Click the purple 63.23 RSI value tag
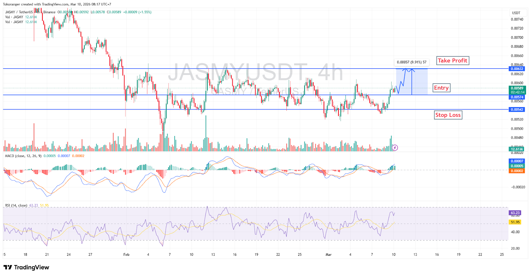The height and width of the screenshot is (276, 531). pos(515,213)
